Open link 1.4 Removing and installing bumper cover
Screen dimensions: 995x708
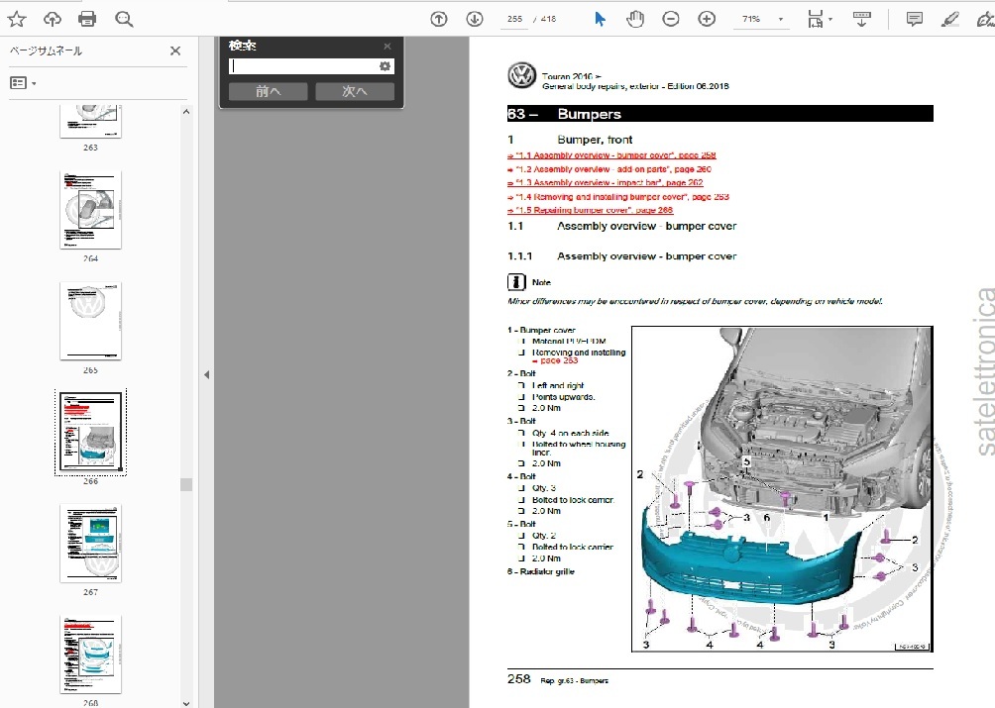(618, 197)
